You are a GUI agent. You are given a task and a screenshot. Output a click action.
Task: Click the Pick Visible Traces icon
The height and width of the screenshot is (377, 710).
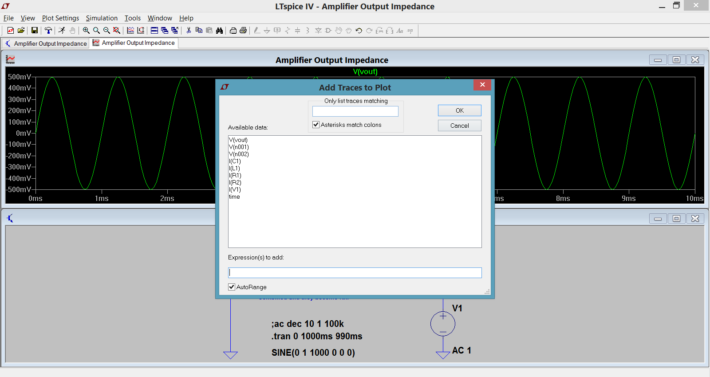click(x=130, y=31)
